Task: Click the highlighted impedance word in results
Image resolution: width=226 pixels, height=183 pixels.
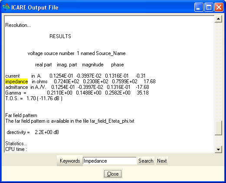Action: pos(16,82)
